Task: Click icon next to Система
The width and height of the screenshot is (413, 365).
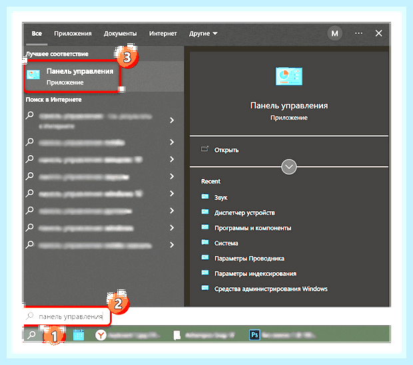Action: click(205, 242)
